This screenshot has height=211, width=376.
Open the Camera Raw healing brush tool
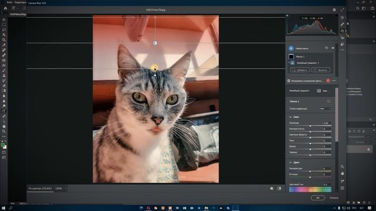pos(342,24)
